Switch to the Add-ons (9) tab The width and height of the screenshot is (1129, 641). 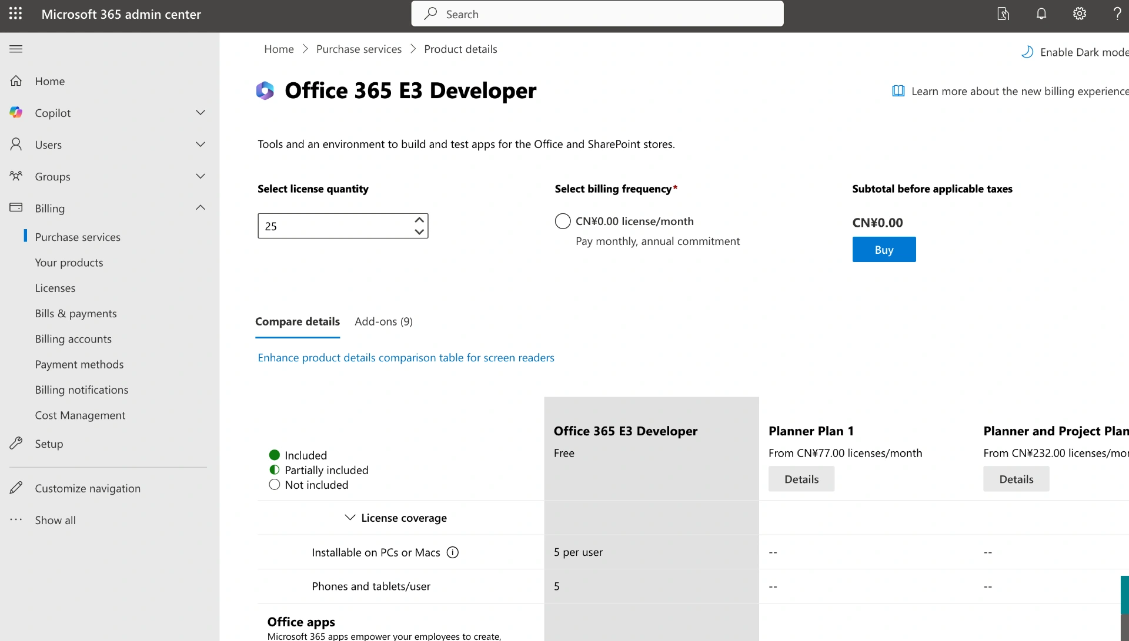(383, 321)
